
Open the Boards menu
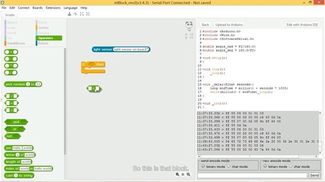click(x=38, y=8)
